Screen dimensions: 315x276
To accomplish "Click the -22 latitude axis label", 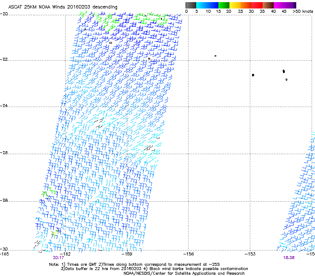I will (5, 60).
